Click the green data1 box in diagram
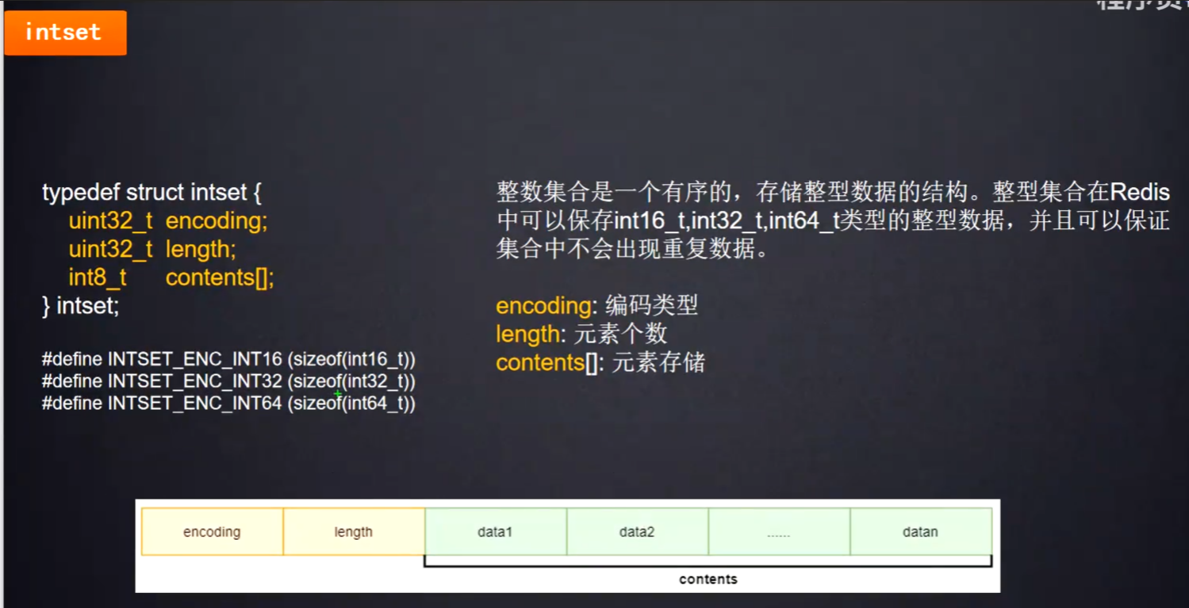 coord(496,532)
